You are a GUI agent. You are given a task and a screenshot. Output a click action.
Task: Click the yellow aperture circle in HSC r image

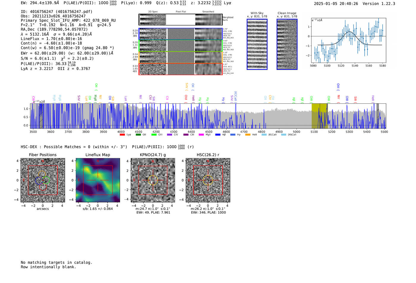coord(208,180)
